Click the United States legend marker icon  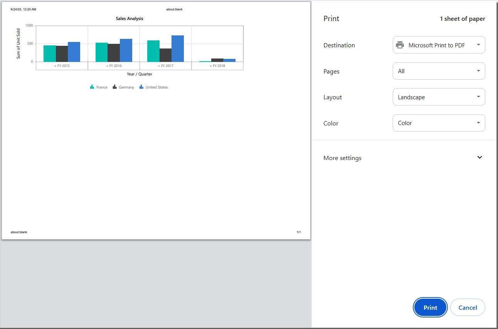141,87
